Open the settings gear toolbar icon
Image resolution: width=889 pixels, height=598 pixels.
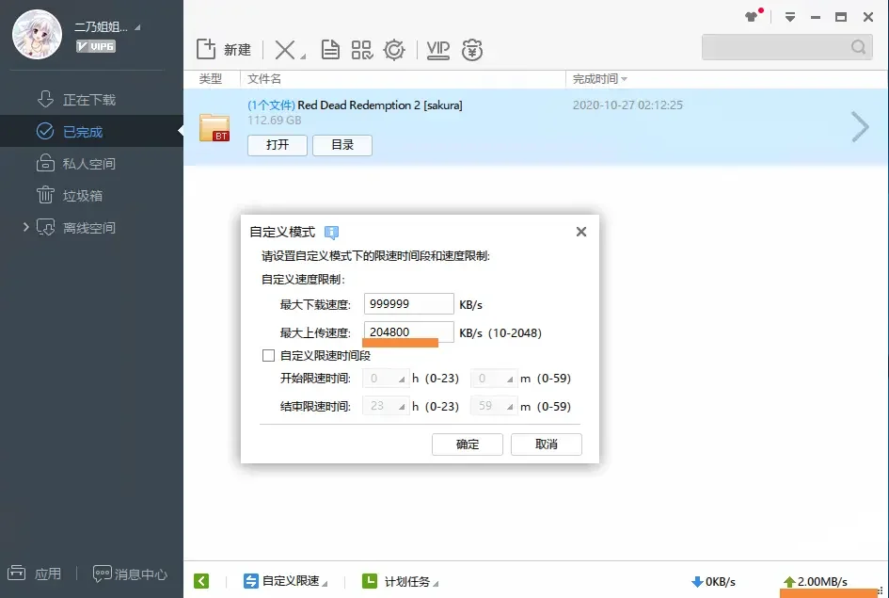pyautogui.click(x=394, y=50)
